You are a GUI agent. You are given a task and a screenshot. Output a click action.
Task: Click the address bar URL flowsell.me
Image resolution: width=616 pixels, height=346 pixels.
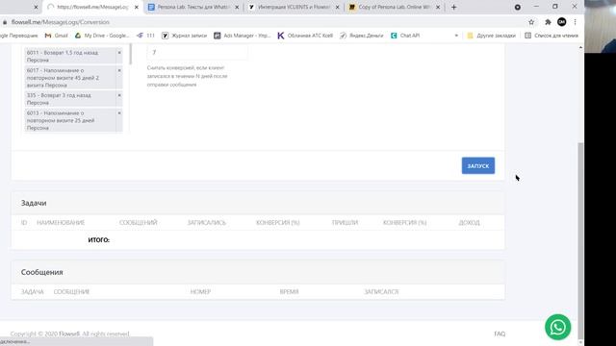[x=60, y=22]
